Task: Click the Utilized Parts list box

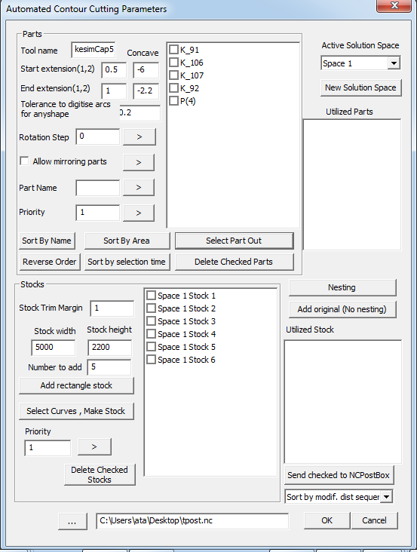Action: [352, 185]
